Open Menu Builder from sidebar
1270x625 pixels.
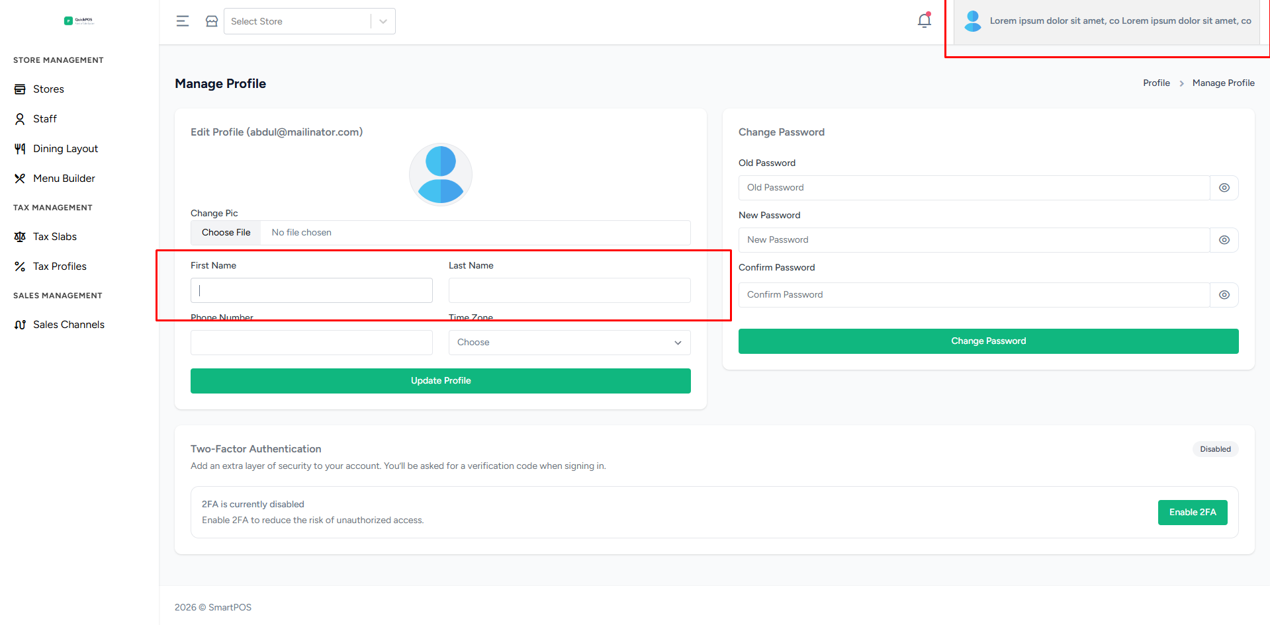[x=64, y=179]
